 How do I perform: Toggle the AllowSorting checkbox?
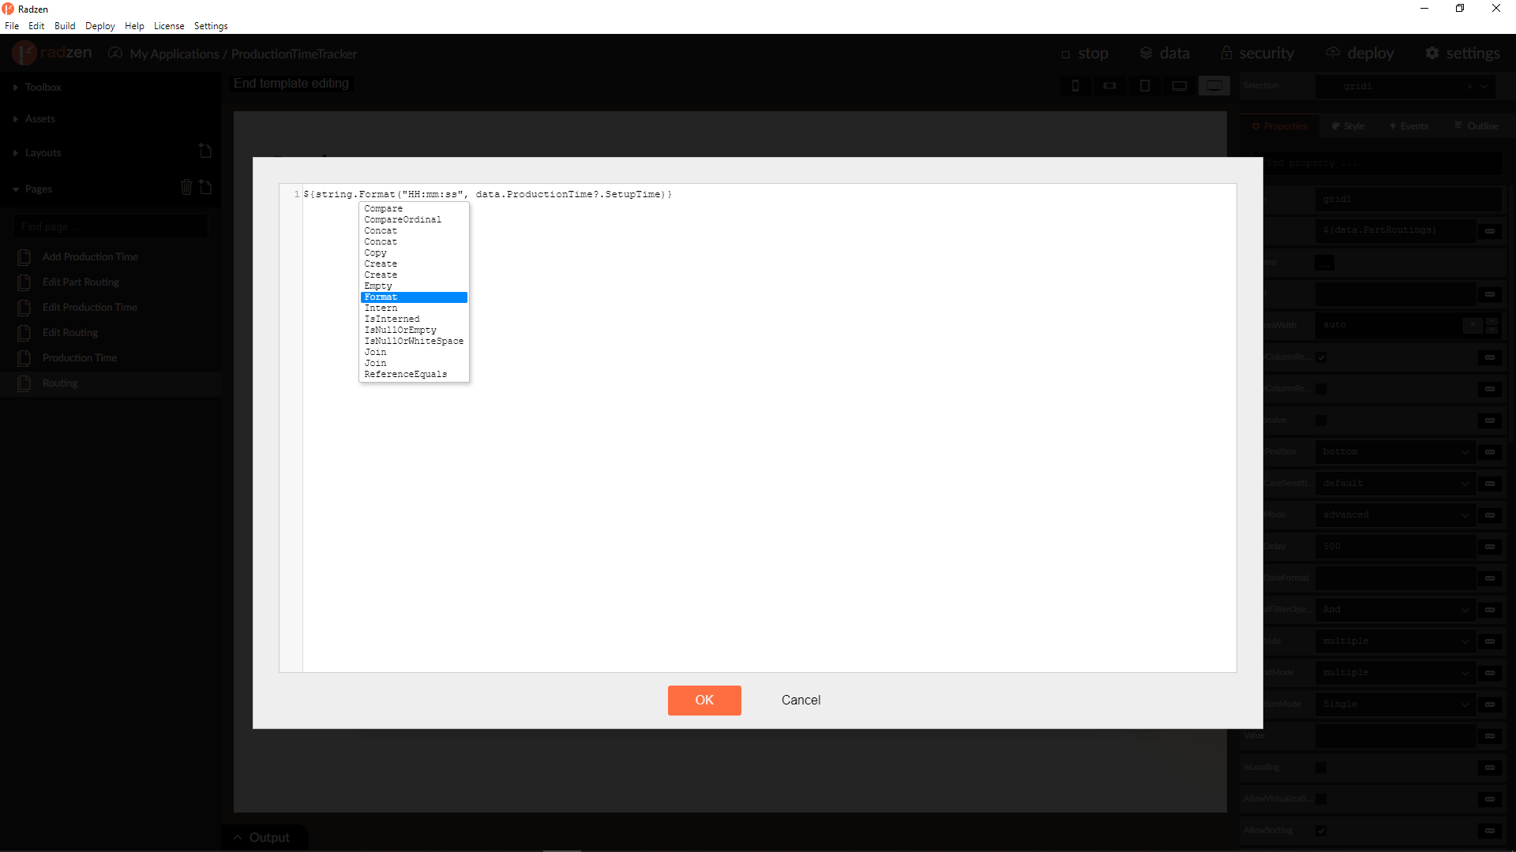tap(1321, 830)
